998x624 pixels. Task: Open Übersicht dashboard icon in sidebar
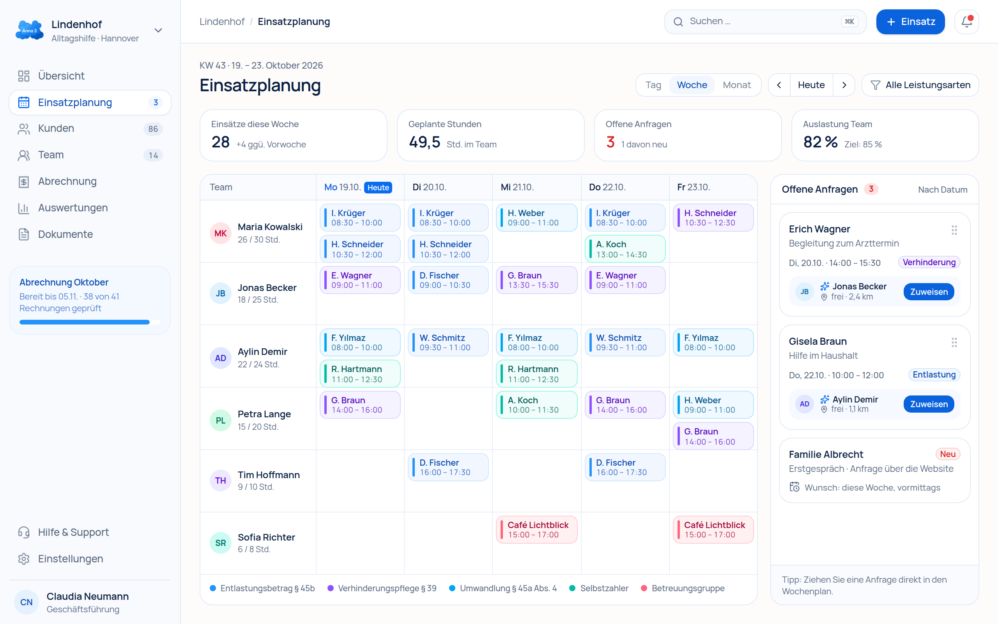pyautogui.click(x=23, y=76)
